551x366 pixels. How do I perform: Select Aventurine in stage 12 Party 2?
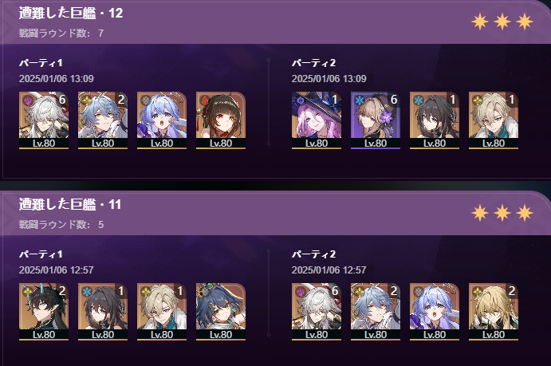pyautogui.click(x=494, y=120)
